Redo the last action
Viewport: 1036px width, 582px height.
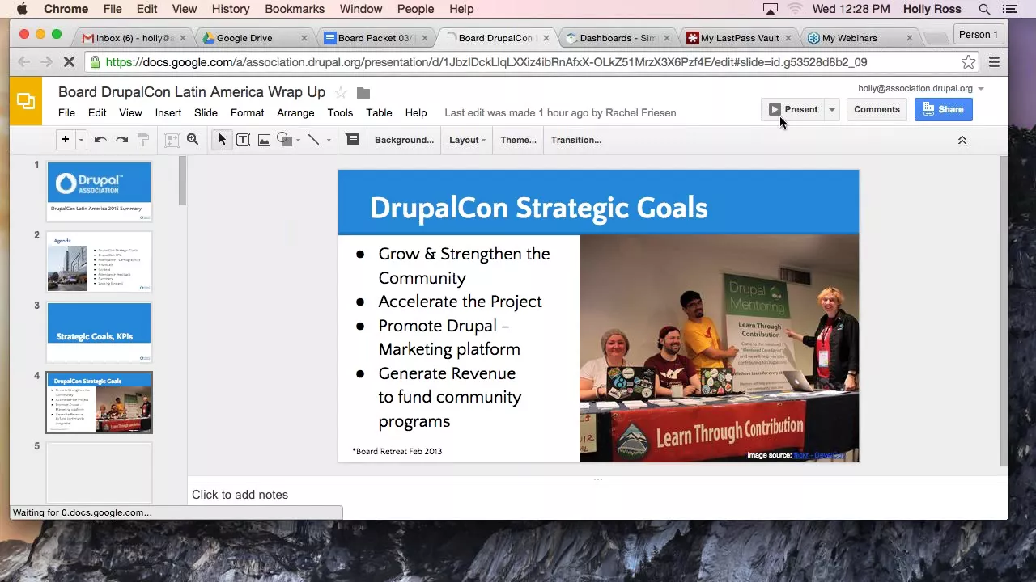click(x=121, y=140)
